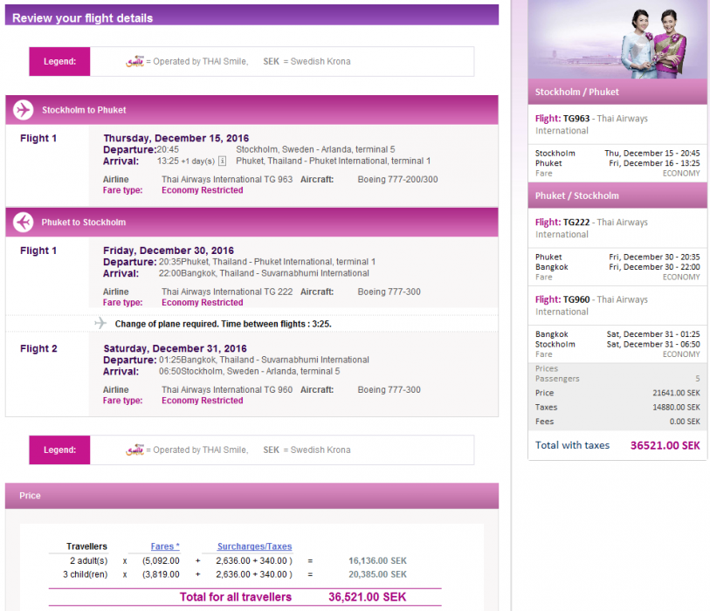The image size is (710, 611).
Task: Click "Economy Restricted" under the TG 963 flight
Action: click(203, 190)
